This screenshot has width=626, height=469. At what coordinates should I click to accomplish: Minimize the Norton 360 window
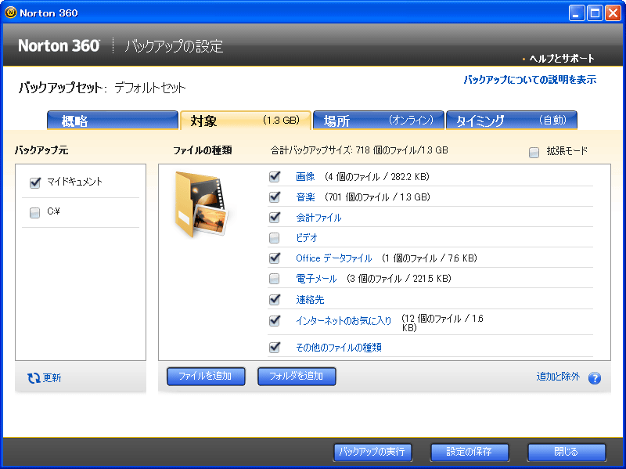[576, 13]
